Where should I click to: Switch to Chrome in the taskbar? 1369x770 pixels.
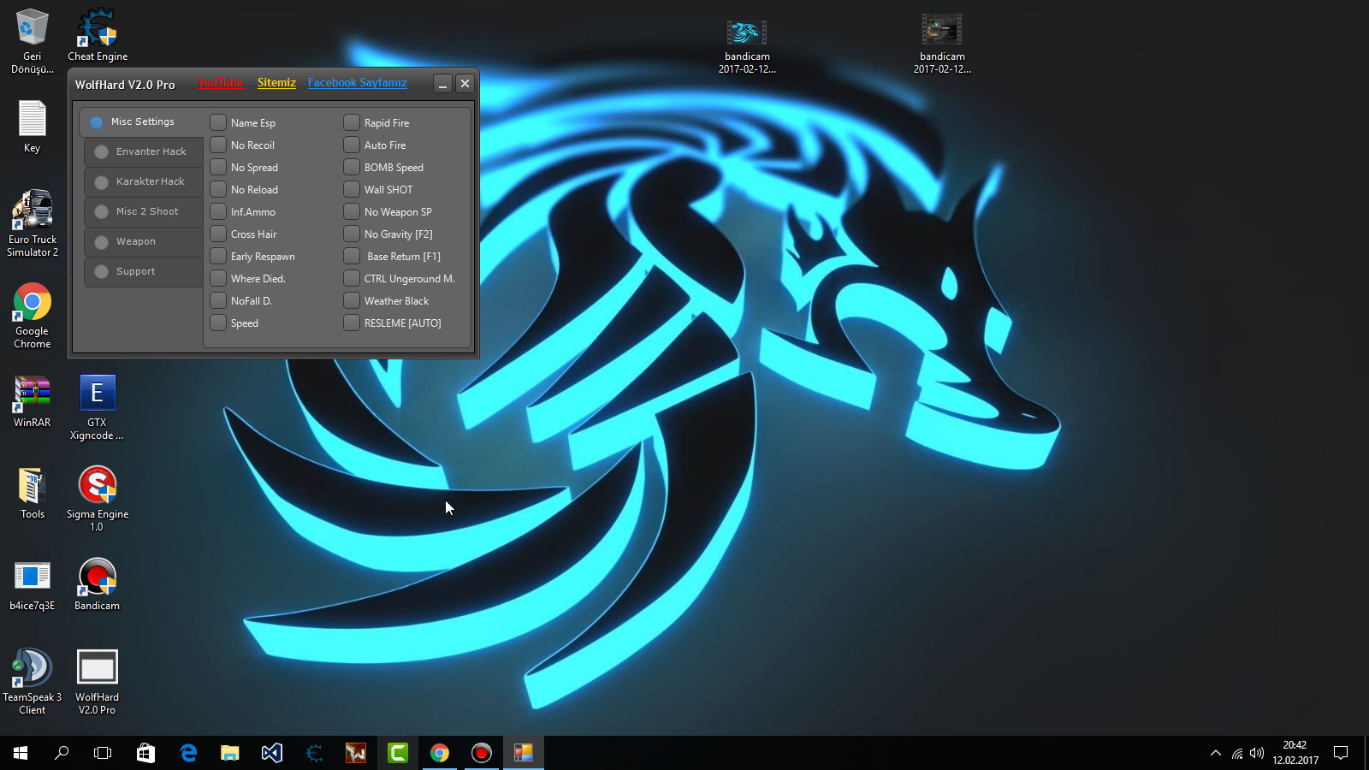click(440, 753)
